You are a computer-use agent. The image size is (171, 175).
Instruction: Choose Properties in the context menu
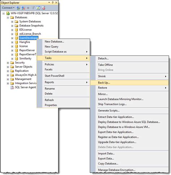(x=63, y=105)
